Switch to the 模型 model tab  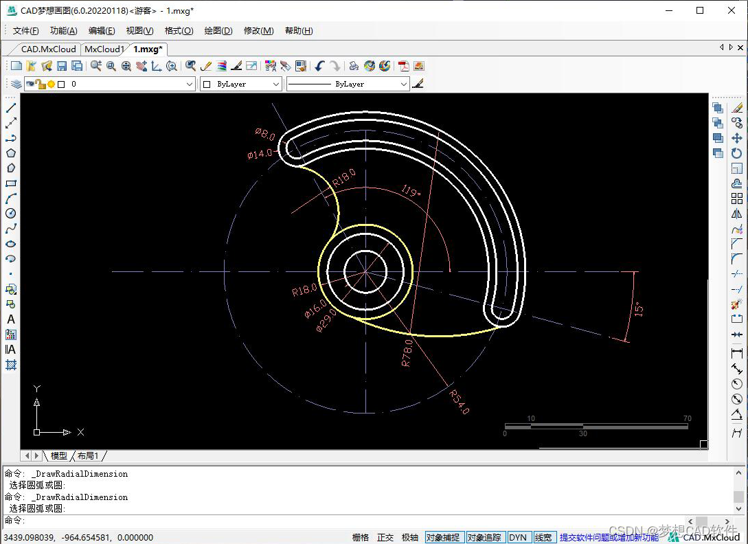[58, 455]
